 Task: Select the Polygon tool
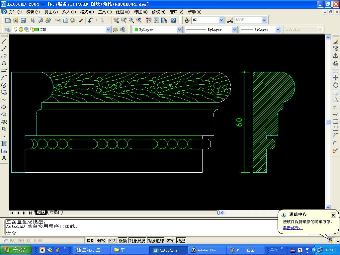click(4, 63)
